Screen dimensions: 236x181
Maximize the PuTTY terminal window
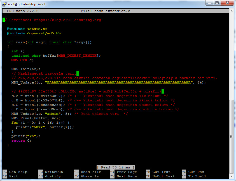point(217,3)
